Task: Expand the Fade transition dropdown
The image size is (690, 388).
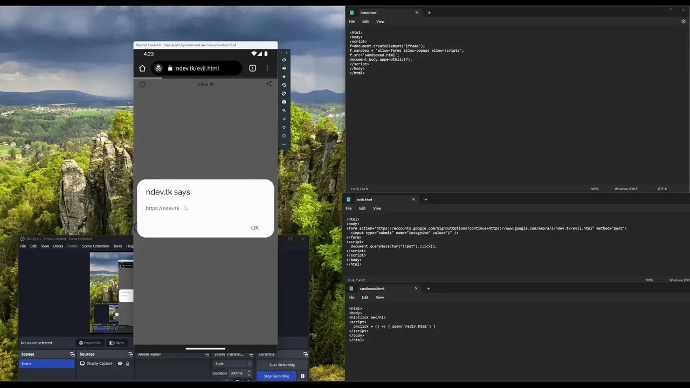Action: pyautogui.click(x=232, y=364)
